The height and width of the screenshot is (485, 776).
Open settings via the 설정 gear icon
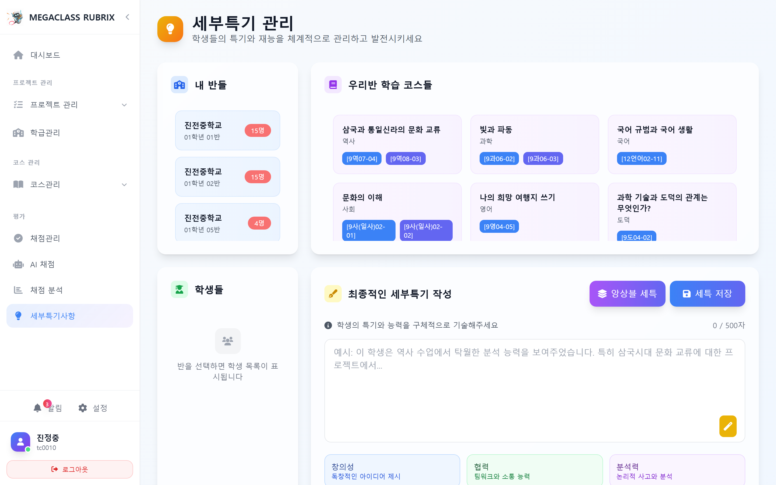[82, 408]
